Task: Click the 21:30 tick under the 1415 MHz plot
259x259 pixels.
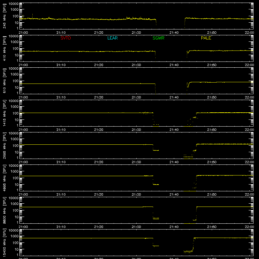Action: pyautogui.click(x=136, y=130)
